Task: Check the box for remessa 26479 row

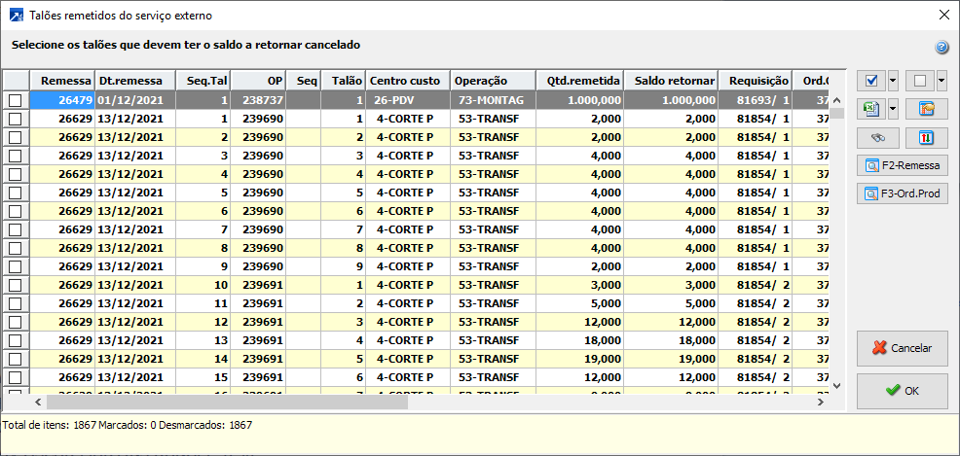Action: click(15, 100)
